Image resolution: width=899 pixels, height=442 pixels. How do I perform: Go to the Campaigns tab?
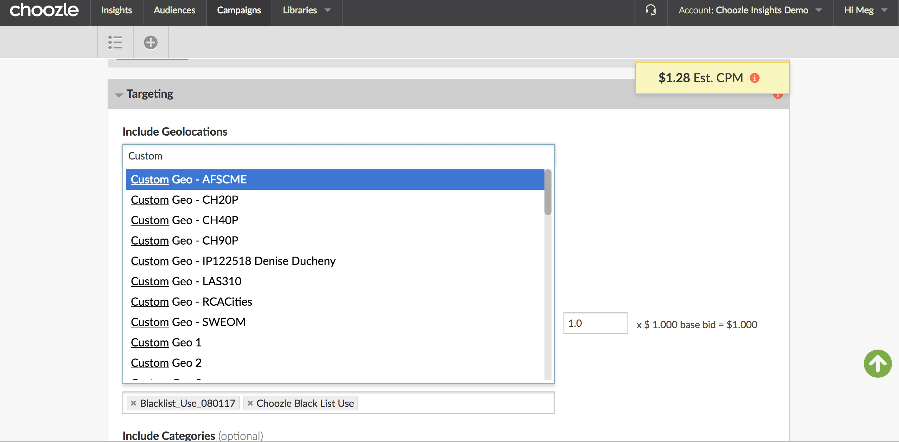click(x=239, y=10)
